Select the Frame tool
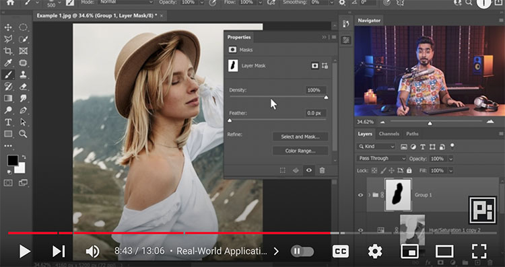 (x=23, y=51)
